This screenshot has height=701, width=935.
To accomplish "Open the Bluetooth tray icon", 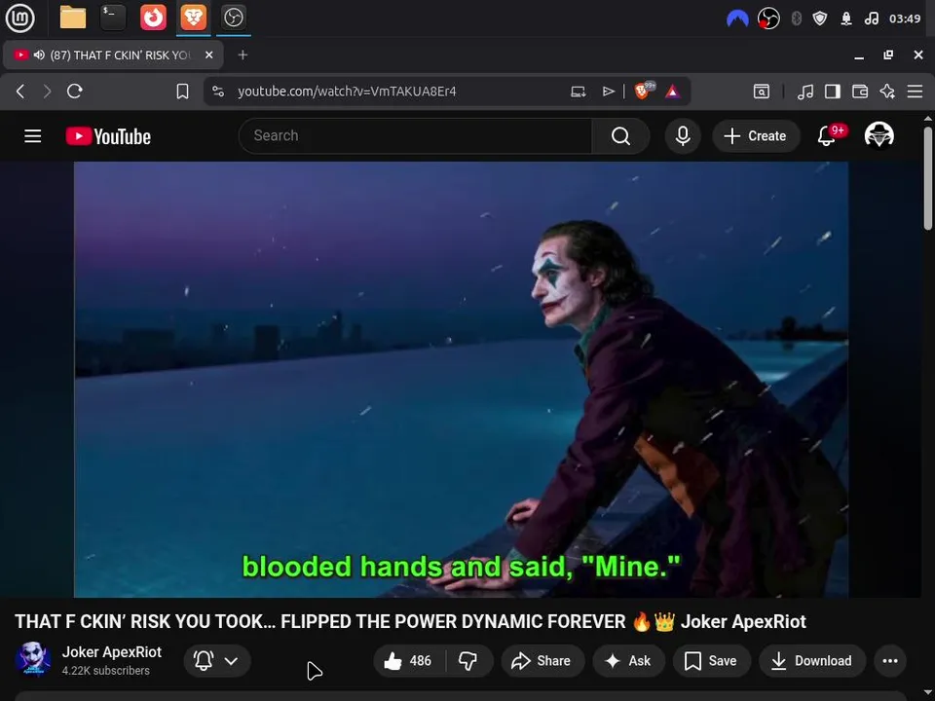I will point(796,18).
